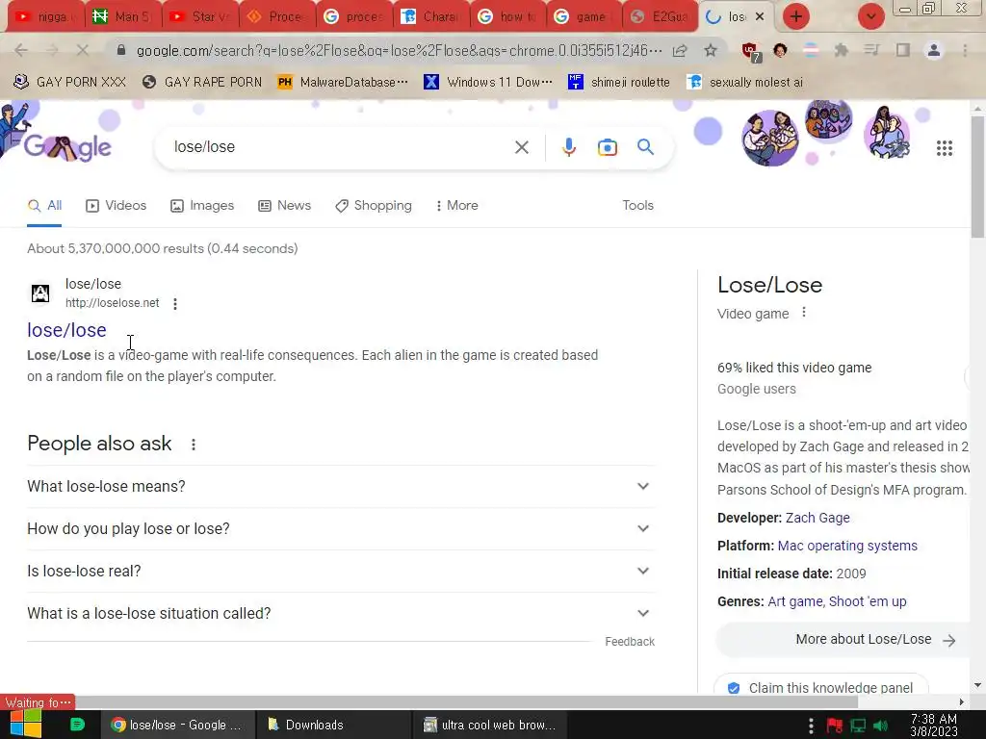Open Chrome profile avatar
Viewport: 986px width, 739px height.
point(934,50)
